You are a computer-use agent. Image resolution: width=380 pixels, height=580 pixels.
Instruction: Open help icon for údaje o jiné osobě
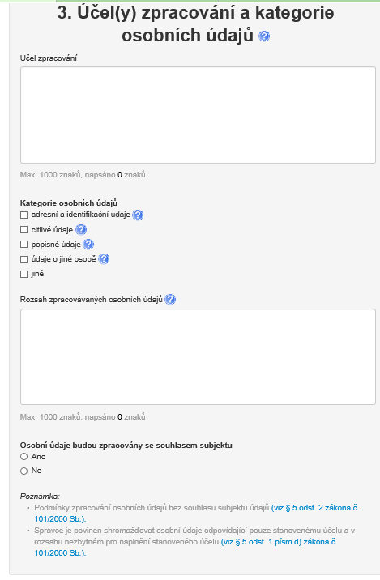104,259
